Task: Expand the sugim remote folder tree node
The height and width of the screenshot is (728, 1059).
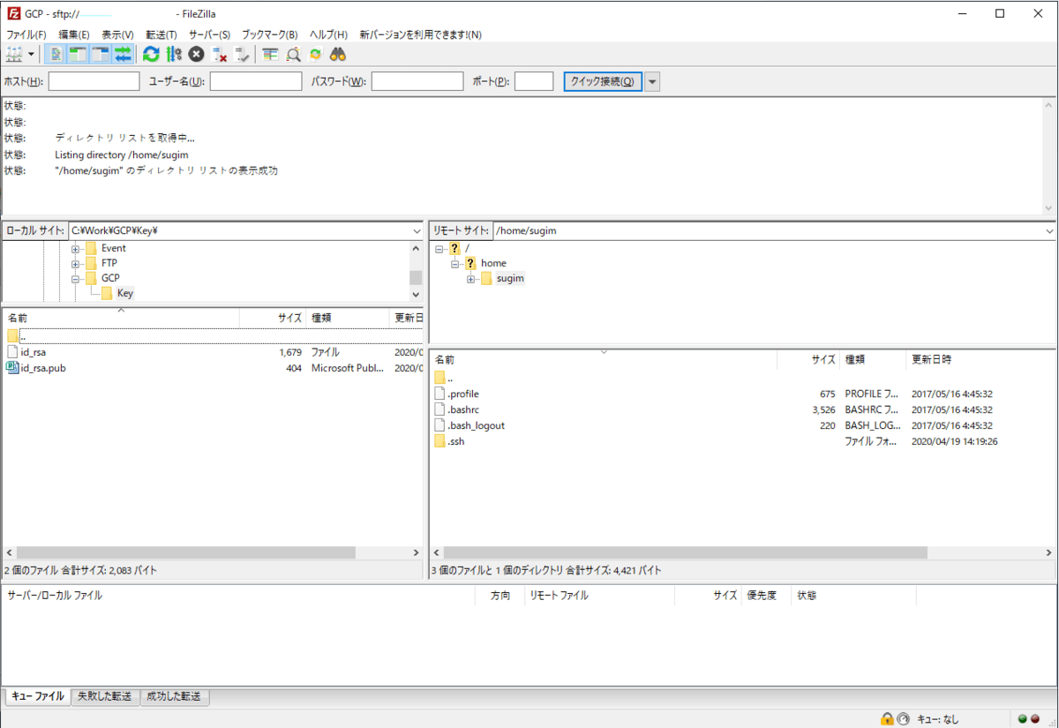Action: point(471,279)
